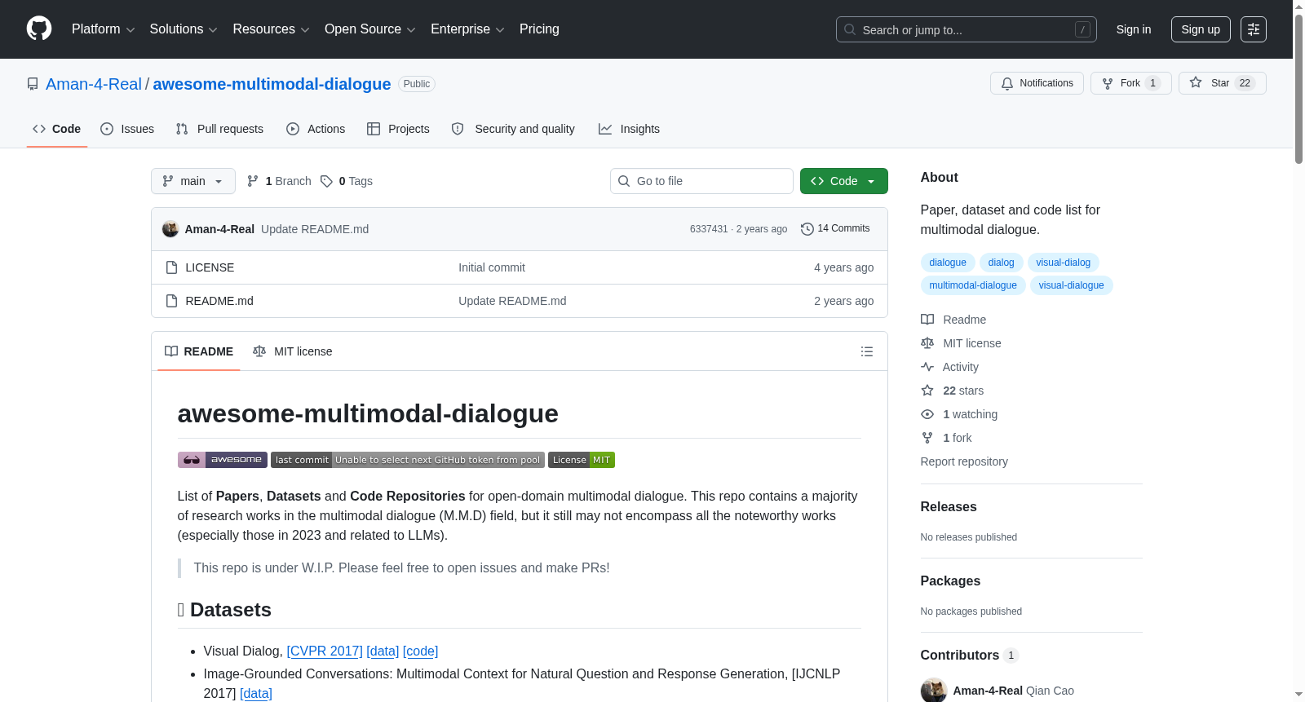1305x702 pixels.
Task: Fork this repository
Action: point(1130,83)
